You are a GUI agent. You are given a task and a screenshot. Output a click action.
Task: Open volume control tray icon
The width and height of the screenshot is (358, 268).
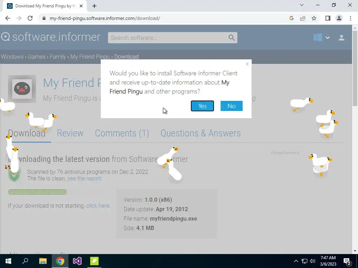[313, 261]
